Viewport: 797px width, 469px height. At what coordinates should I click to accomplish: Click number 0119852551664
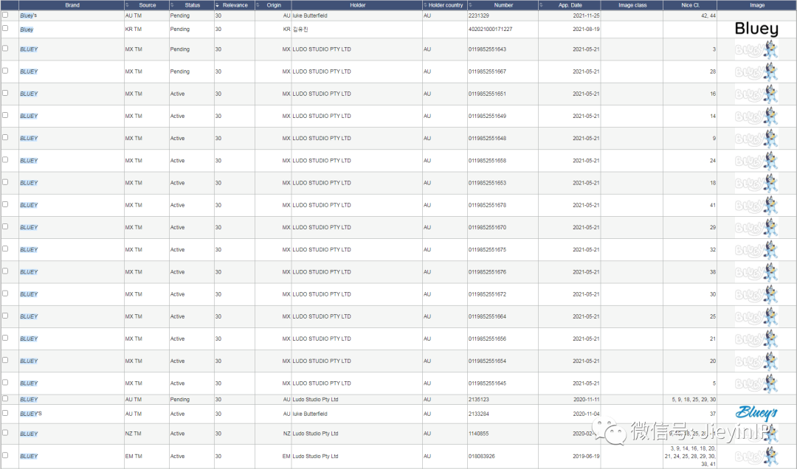click(488, 316)
